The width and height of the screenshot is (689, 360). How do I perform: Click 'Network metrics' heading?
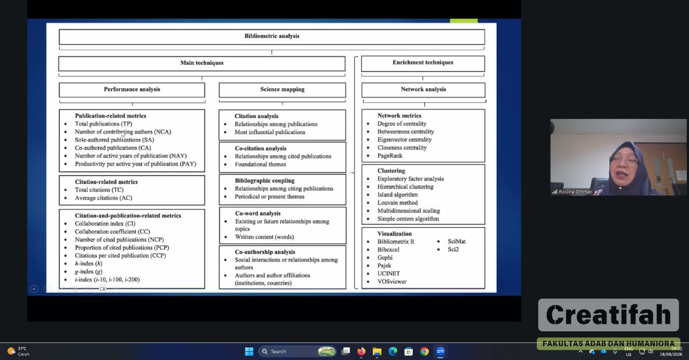pos(399,116)
